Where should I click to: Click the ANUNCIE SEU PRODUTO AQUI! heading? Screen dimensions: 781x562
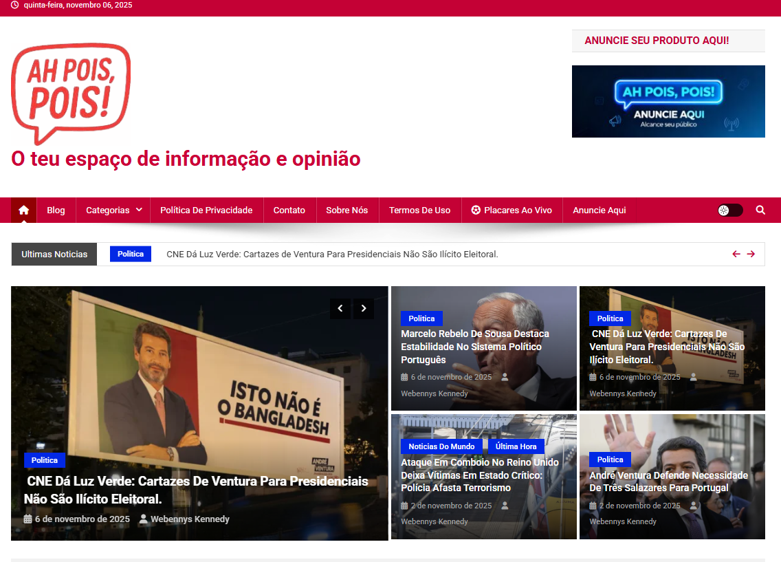pos(657,41)
